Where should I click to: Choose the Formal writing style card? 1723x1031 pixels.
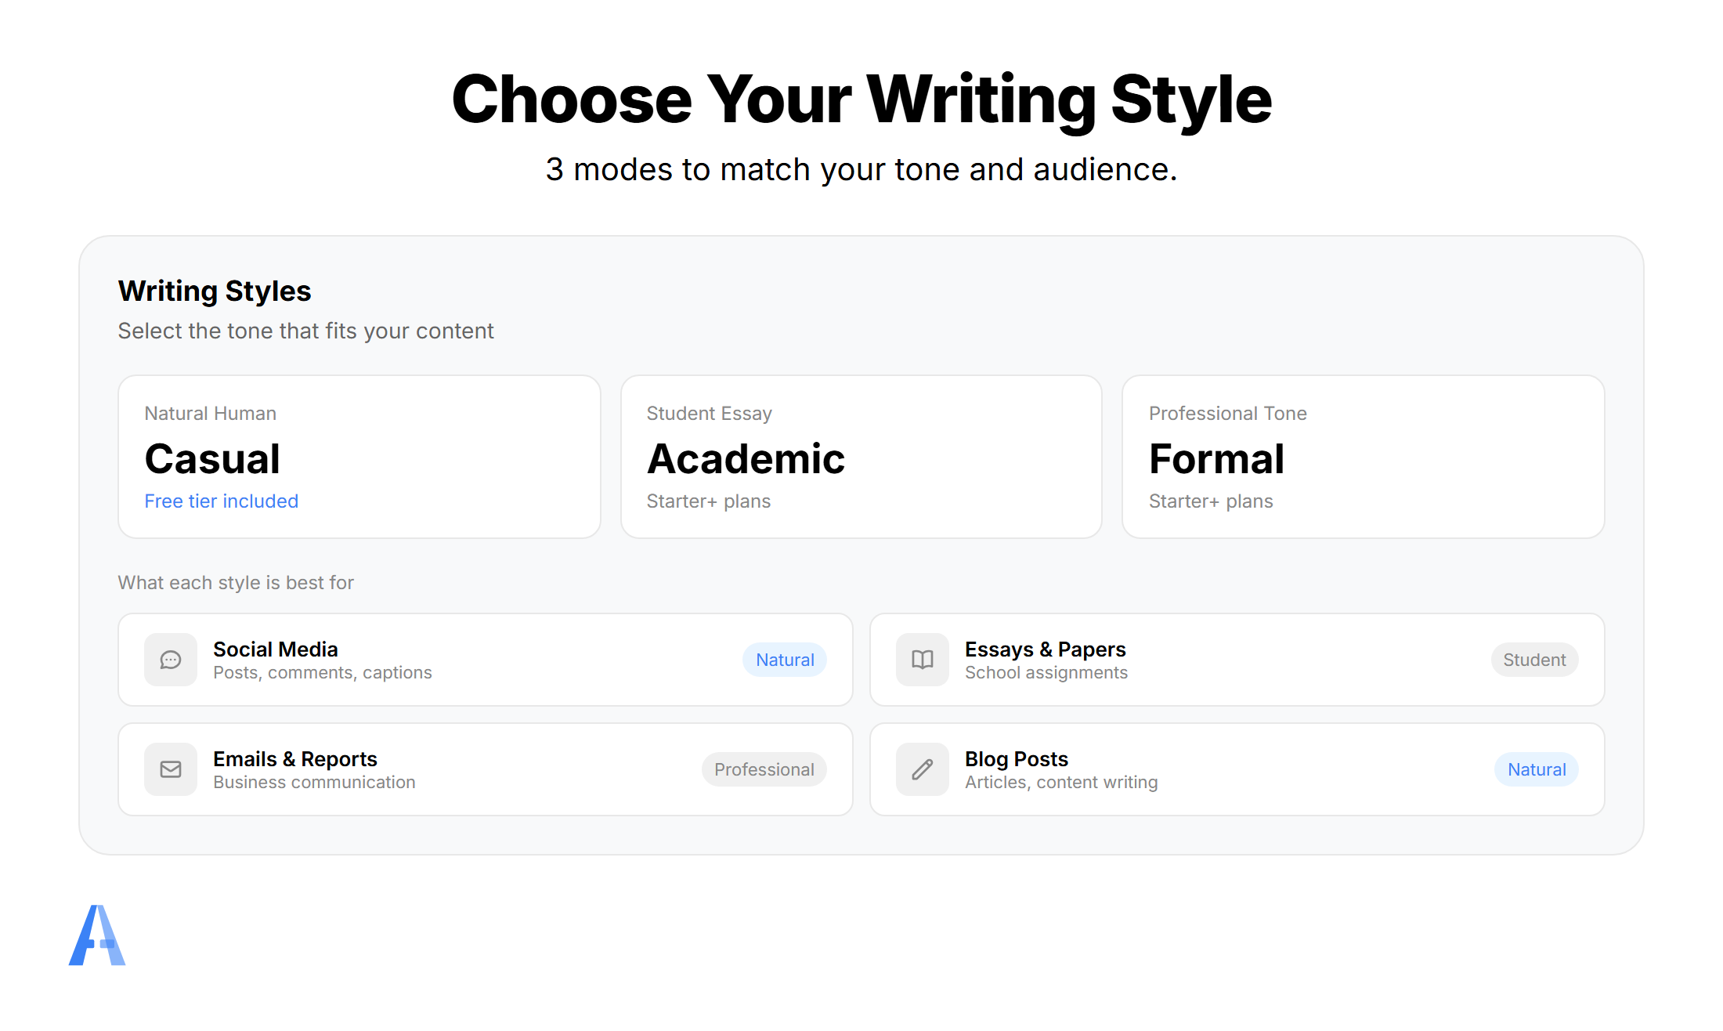pos(1363,457)
